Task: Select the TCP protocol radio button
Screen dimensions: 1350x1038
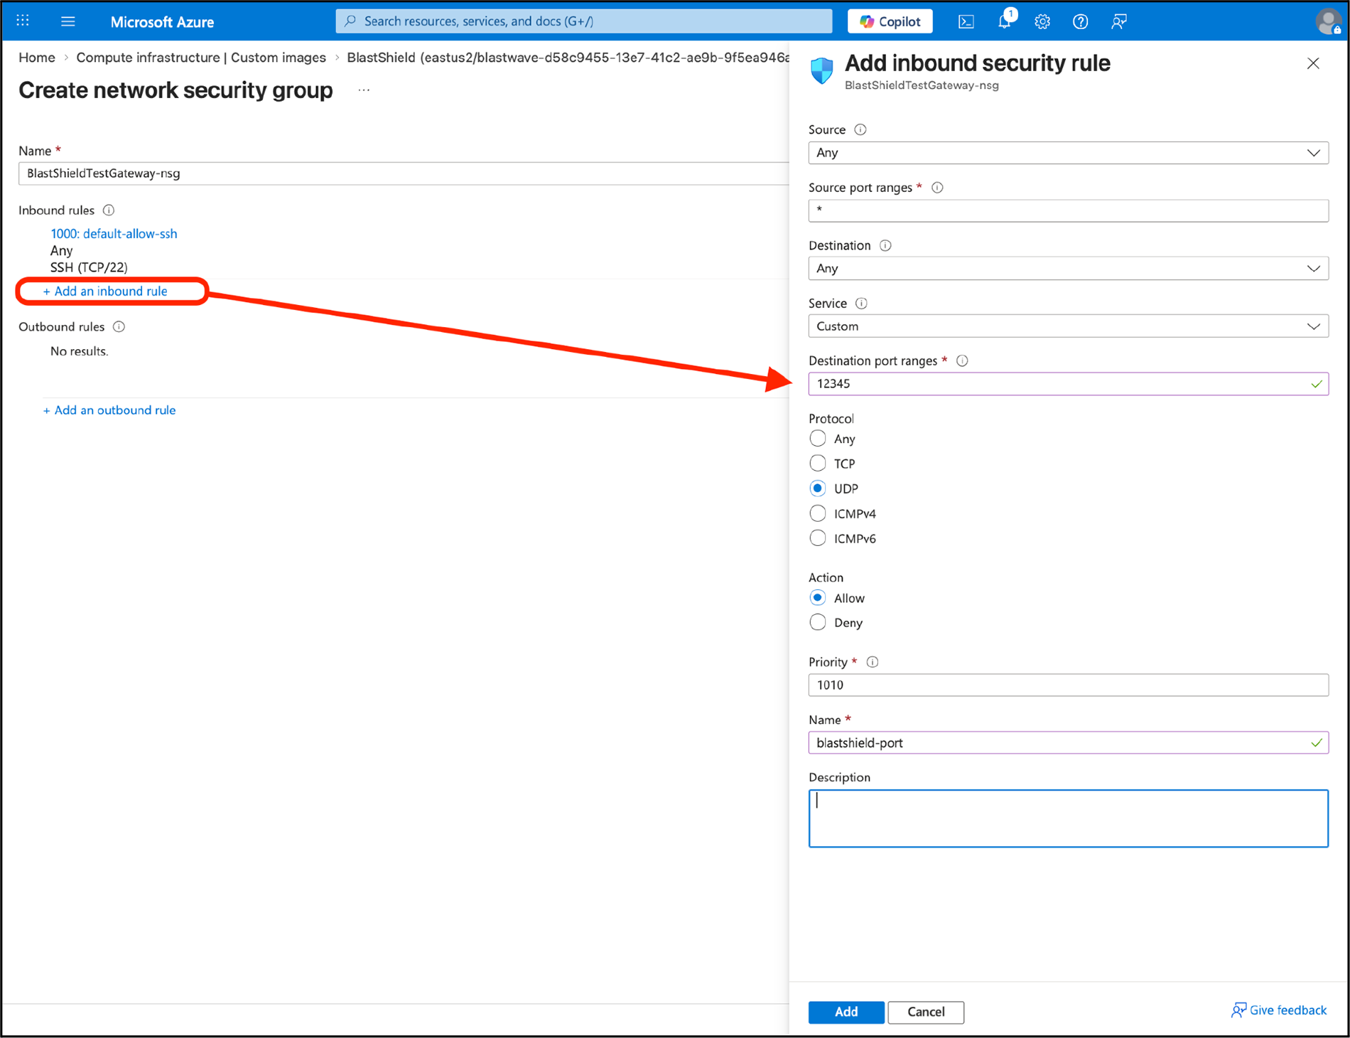Action: [x=818, y=464]
